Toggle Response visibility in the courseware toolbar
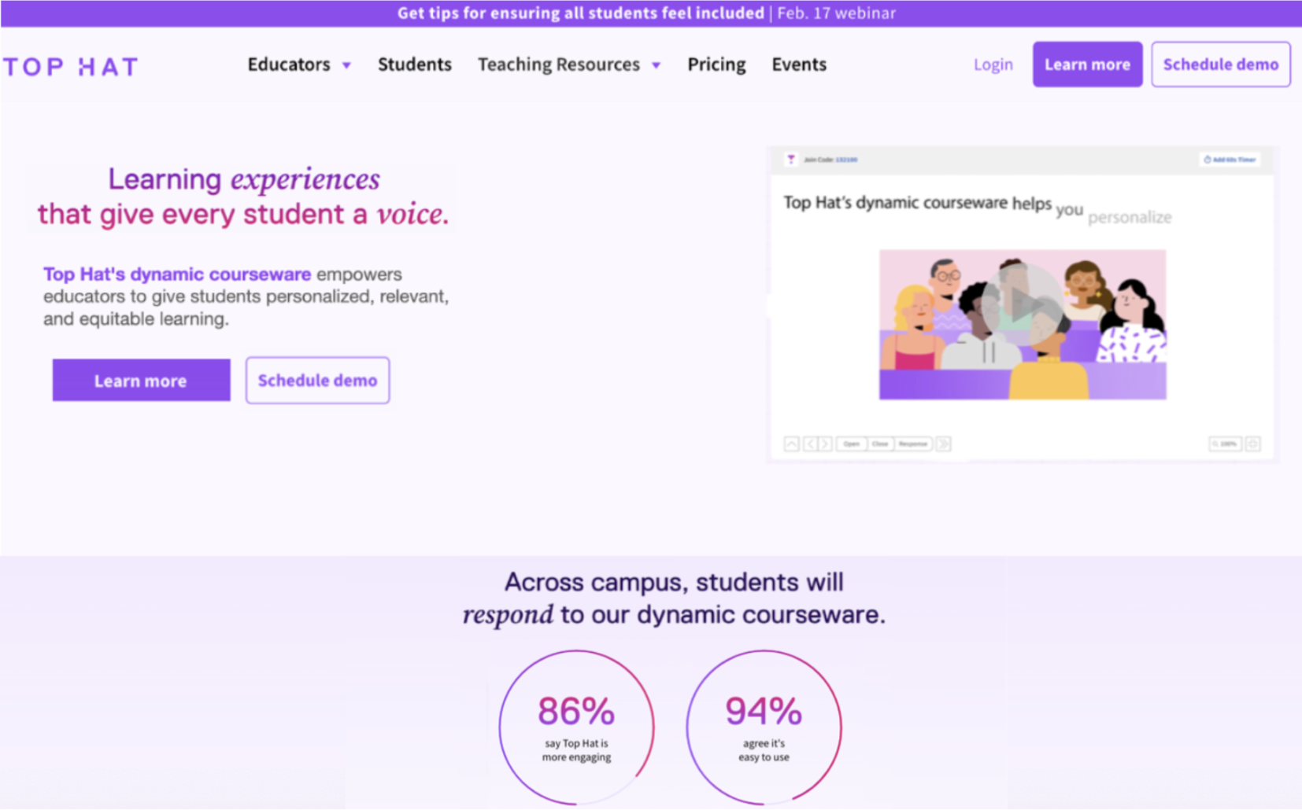This screenshot has width=1302, height=810. click(x=913, y=444)
